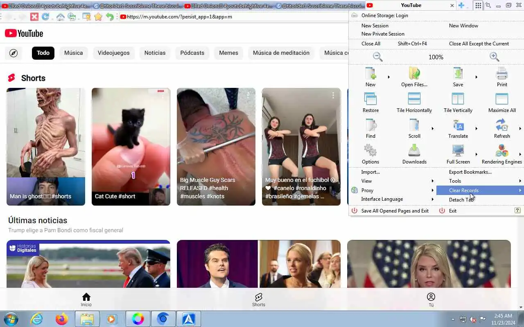Open the Cat Cute #short thumbnail

coord(131,147)
